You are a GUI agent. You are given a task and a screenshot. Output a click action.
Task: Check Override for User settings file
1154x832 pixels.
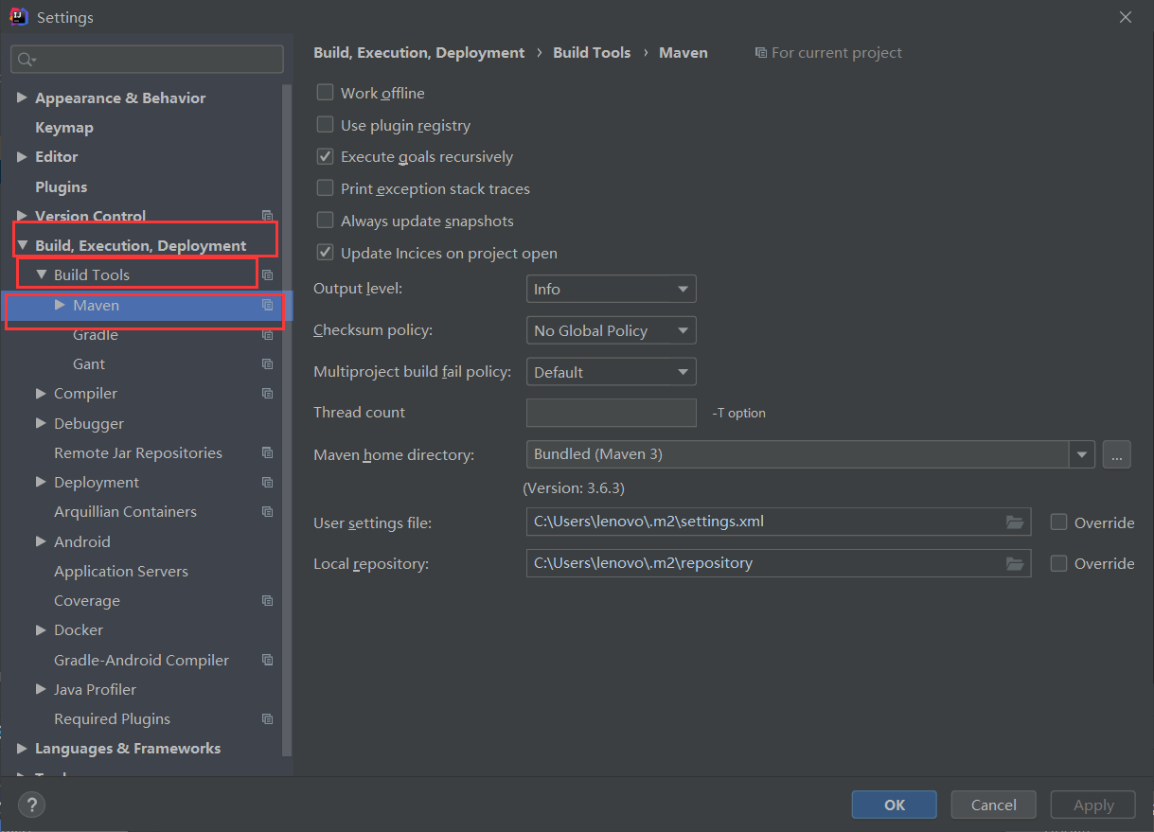(1059, 522)
